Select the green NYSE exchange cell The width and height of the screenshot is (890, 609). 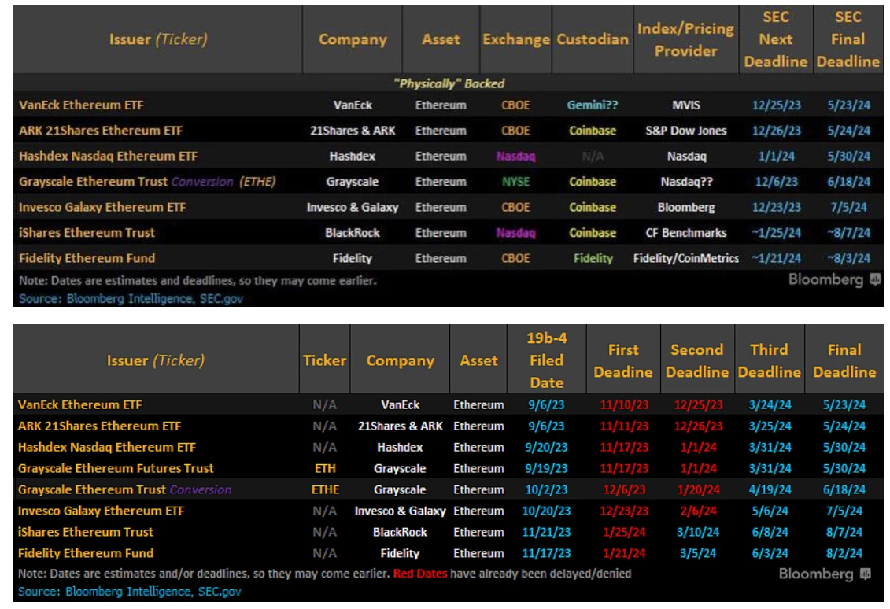click(515, 182)
